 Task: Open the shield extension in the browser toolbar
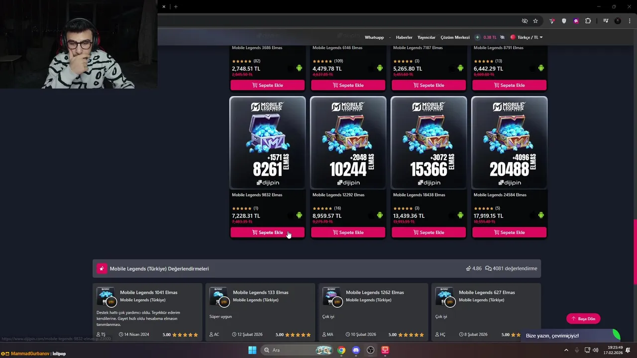(564, 21)
